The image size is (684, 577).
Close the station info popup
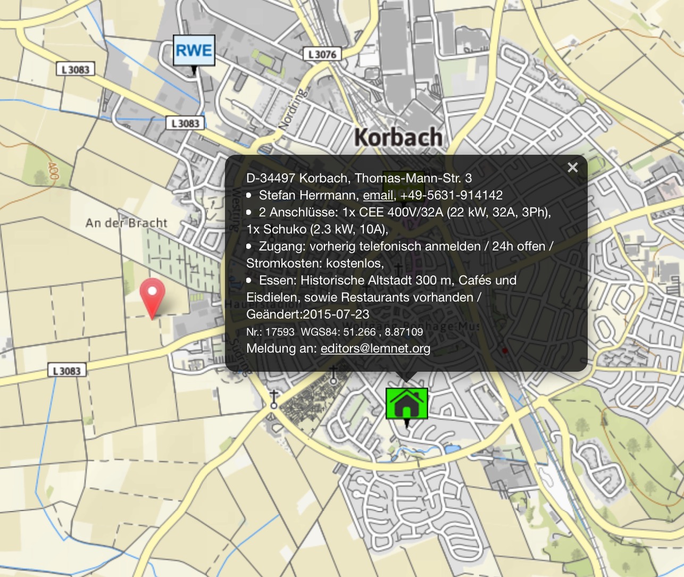(x=572, y=168)
